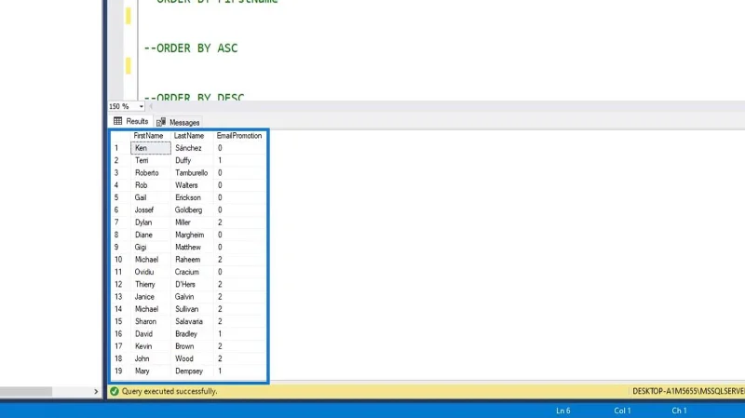Screen dimensions: 745x418
Task: Select the Gigi first name cell
Action: [151, 247]
